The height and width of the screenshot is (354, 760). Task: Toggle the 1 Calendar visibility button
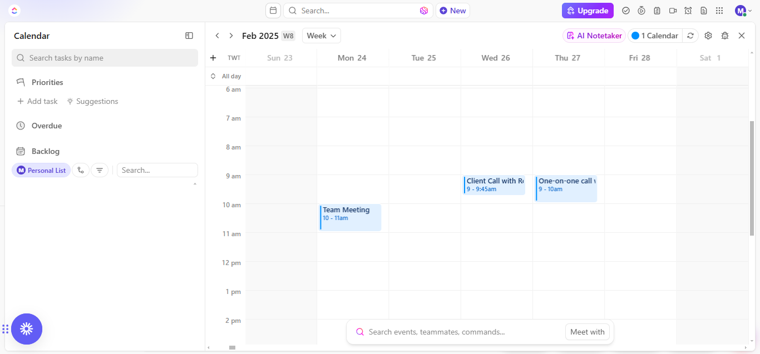click(x=655, y=36)
